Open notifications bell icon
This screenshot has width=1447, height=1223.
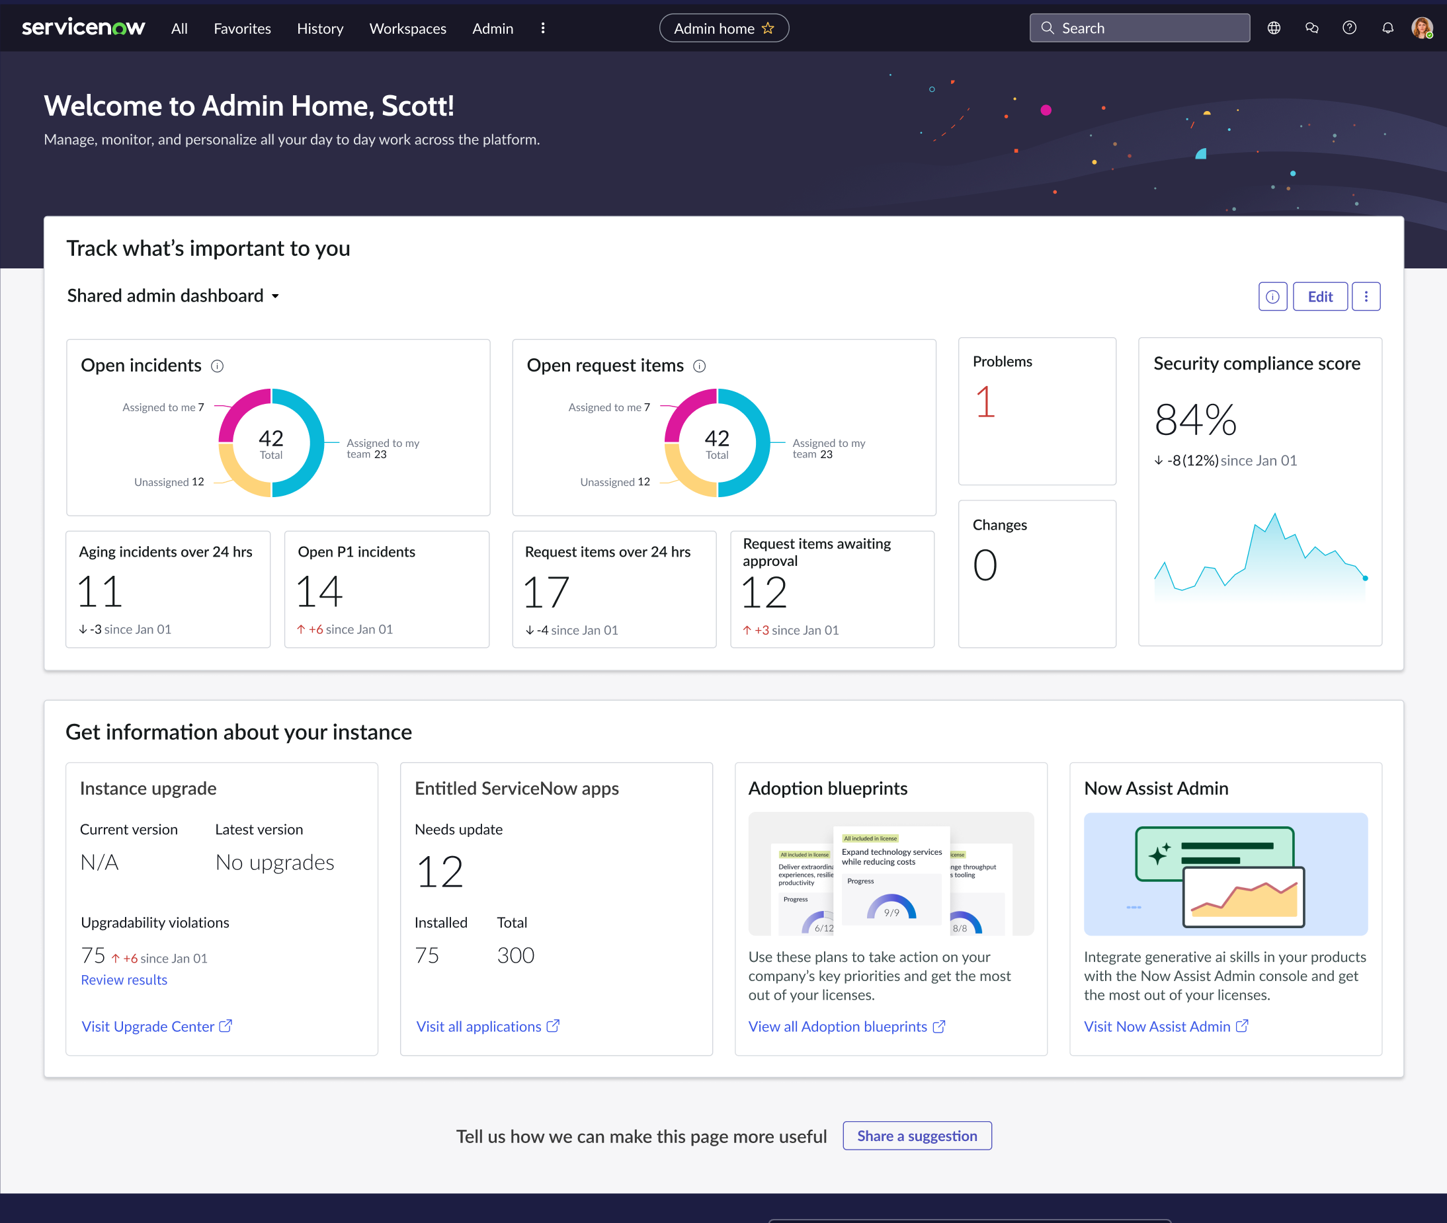(x=1387, y=28)
